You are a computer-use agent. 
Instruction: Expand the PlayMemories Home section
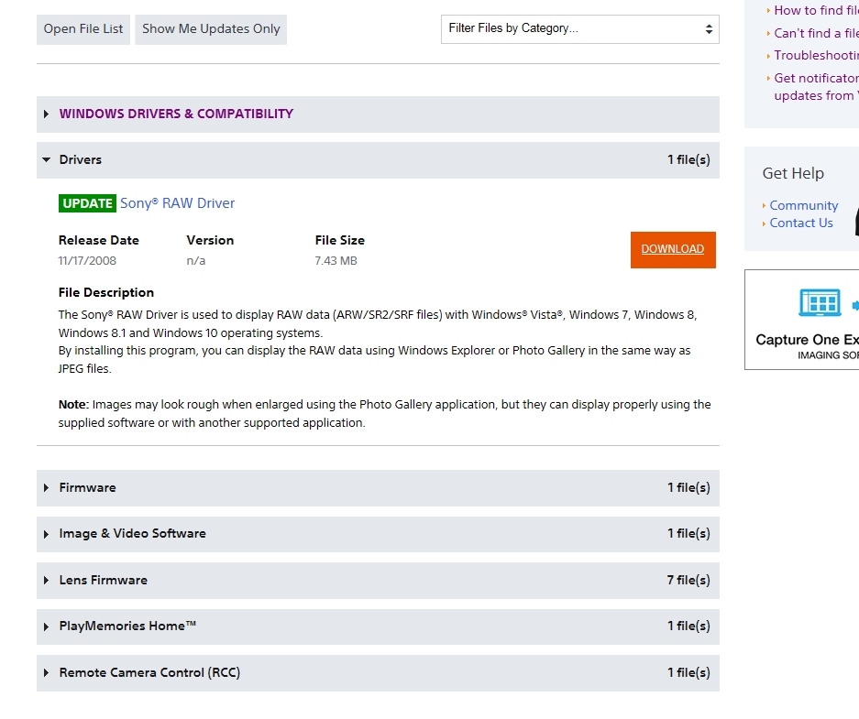coord(378,626)
